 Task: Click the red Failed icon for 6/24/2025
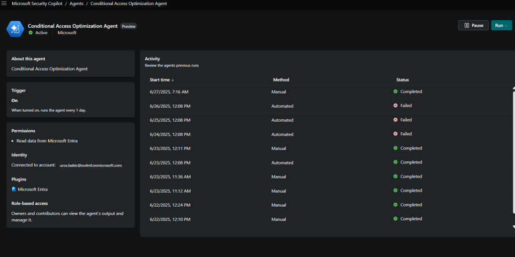[x=395, y=134]
